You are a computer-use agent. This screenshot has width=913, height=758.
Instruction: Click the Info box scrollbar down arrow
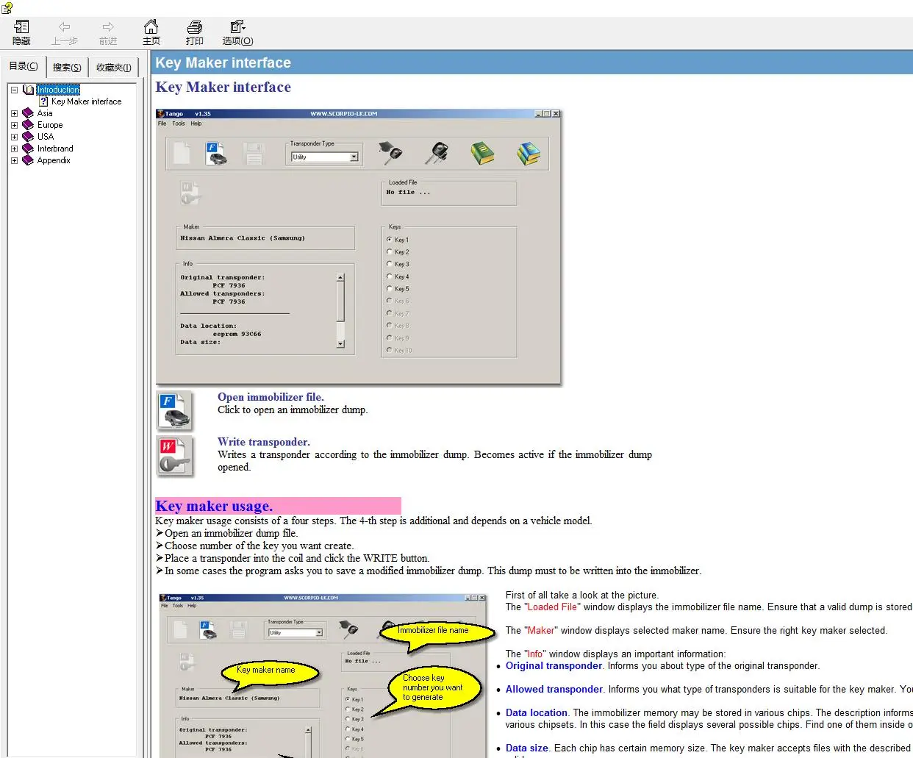coord(340,343)
